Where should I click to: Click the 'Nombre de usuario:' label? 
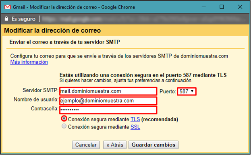(36, 99)
